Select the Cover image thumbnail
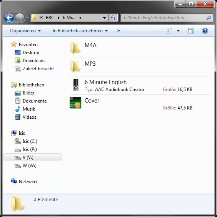This screenshot has width=217, height=217. pos(75,103)
